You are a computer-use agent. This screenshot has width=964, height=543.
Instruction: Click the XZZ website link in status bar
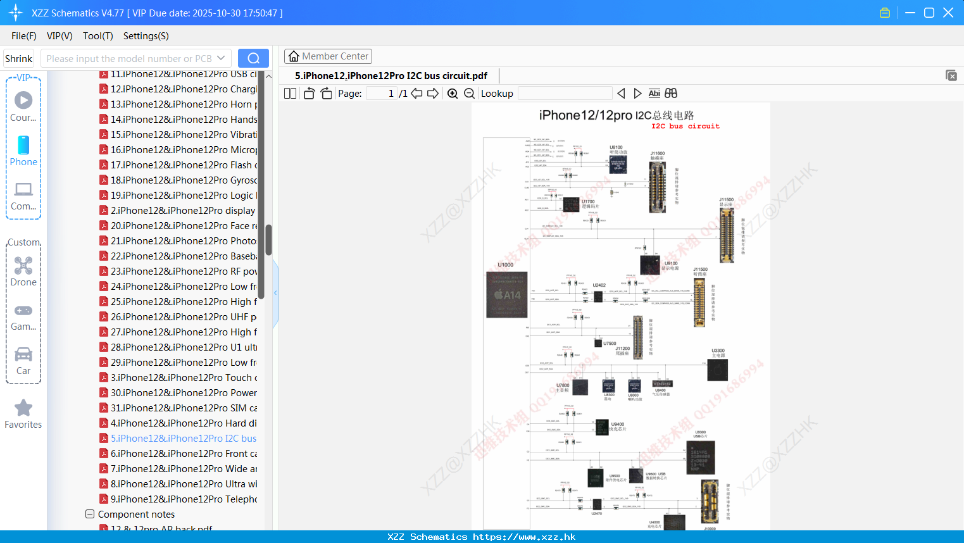point(524,537)
